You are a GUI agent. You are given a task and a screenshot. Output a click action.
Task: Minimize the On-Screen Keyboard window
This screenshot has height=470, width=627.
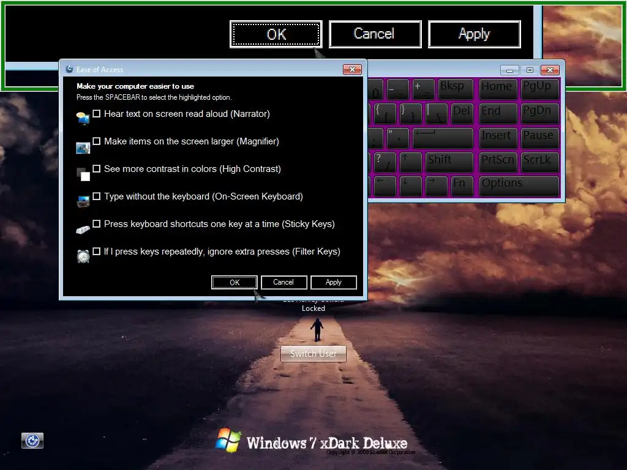509,70
